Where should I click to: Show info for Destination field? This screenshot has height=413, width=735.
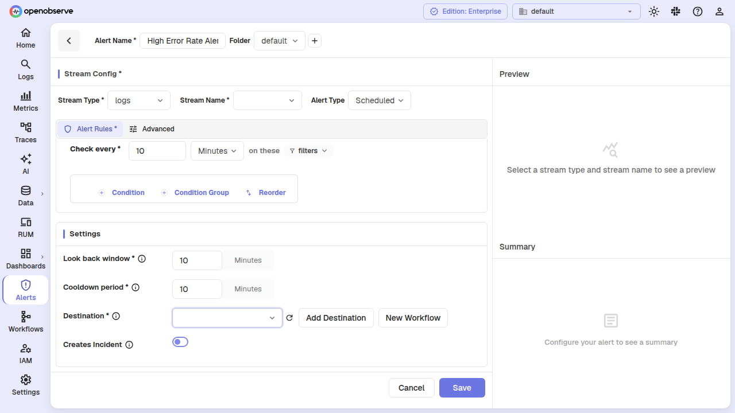pyautogui.click(x=116, y=316)
